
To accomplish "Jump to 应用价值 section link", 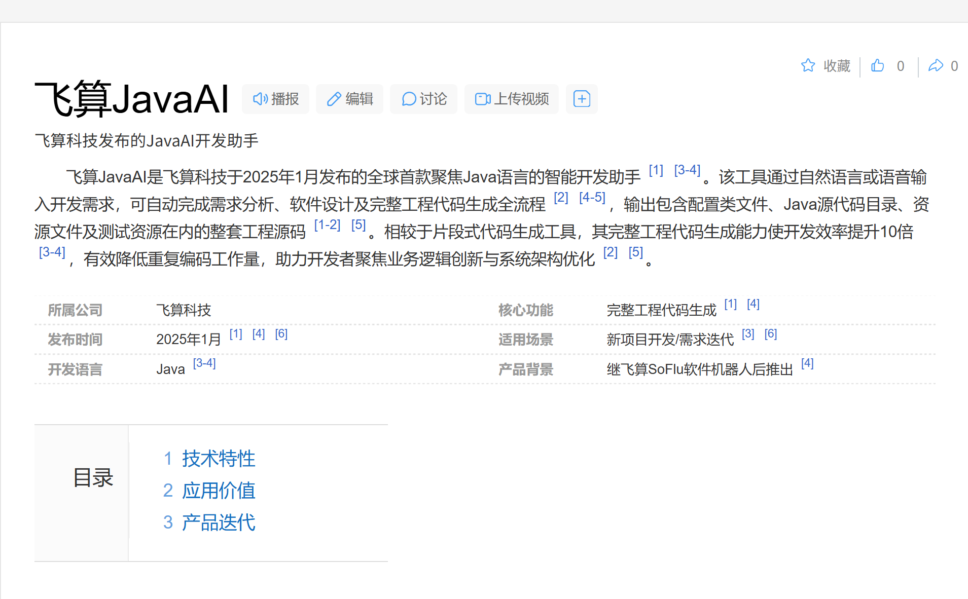I will coord(219,491).
